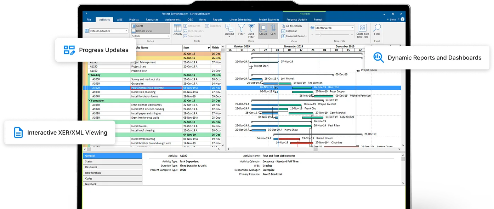Screen dimensions: 494x209
Task: Adjust the timescale zoom slider handle
Action: tap(320, 34)
